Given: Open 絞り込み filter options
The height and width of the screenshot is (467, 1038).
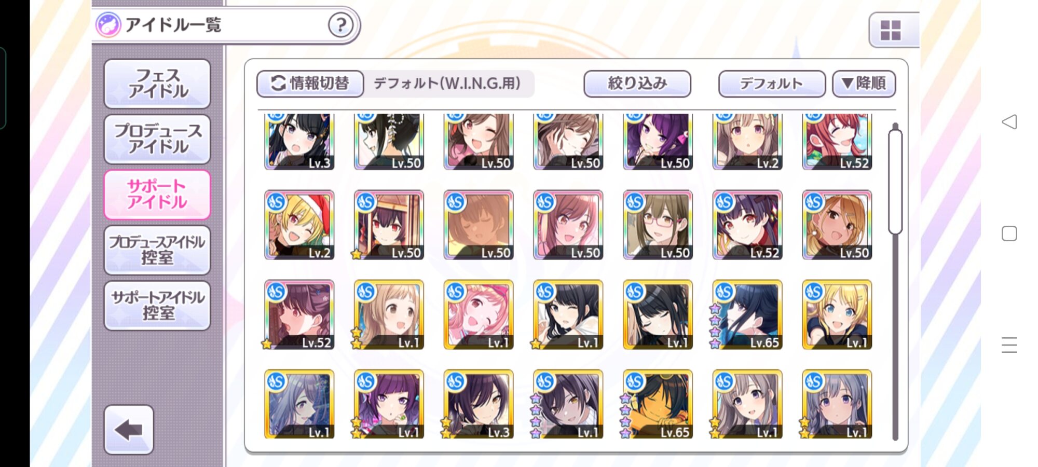Looking at the screenshot, I should pyautogui.click(x=637, y=84).
